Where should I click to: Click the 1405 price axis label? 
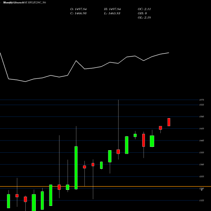tap(202, 141)
